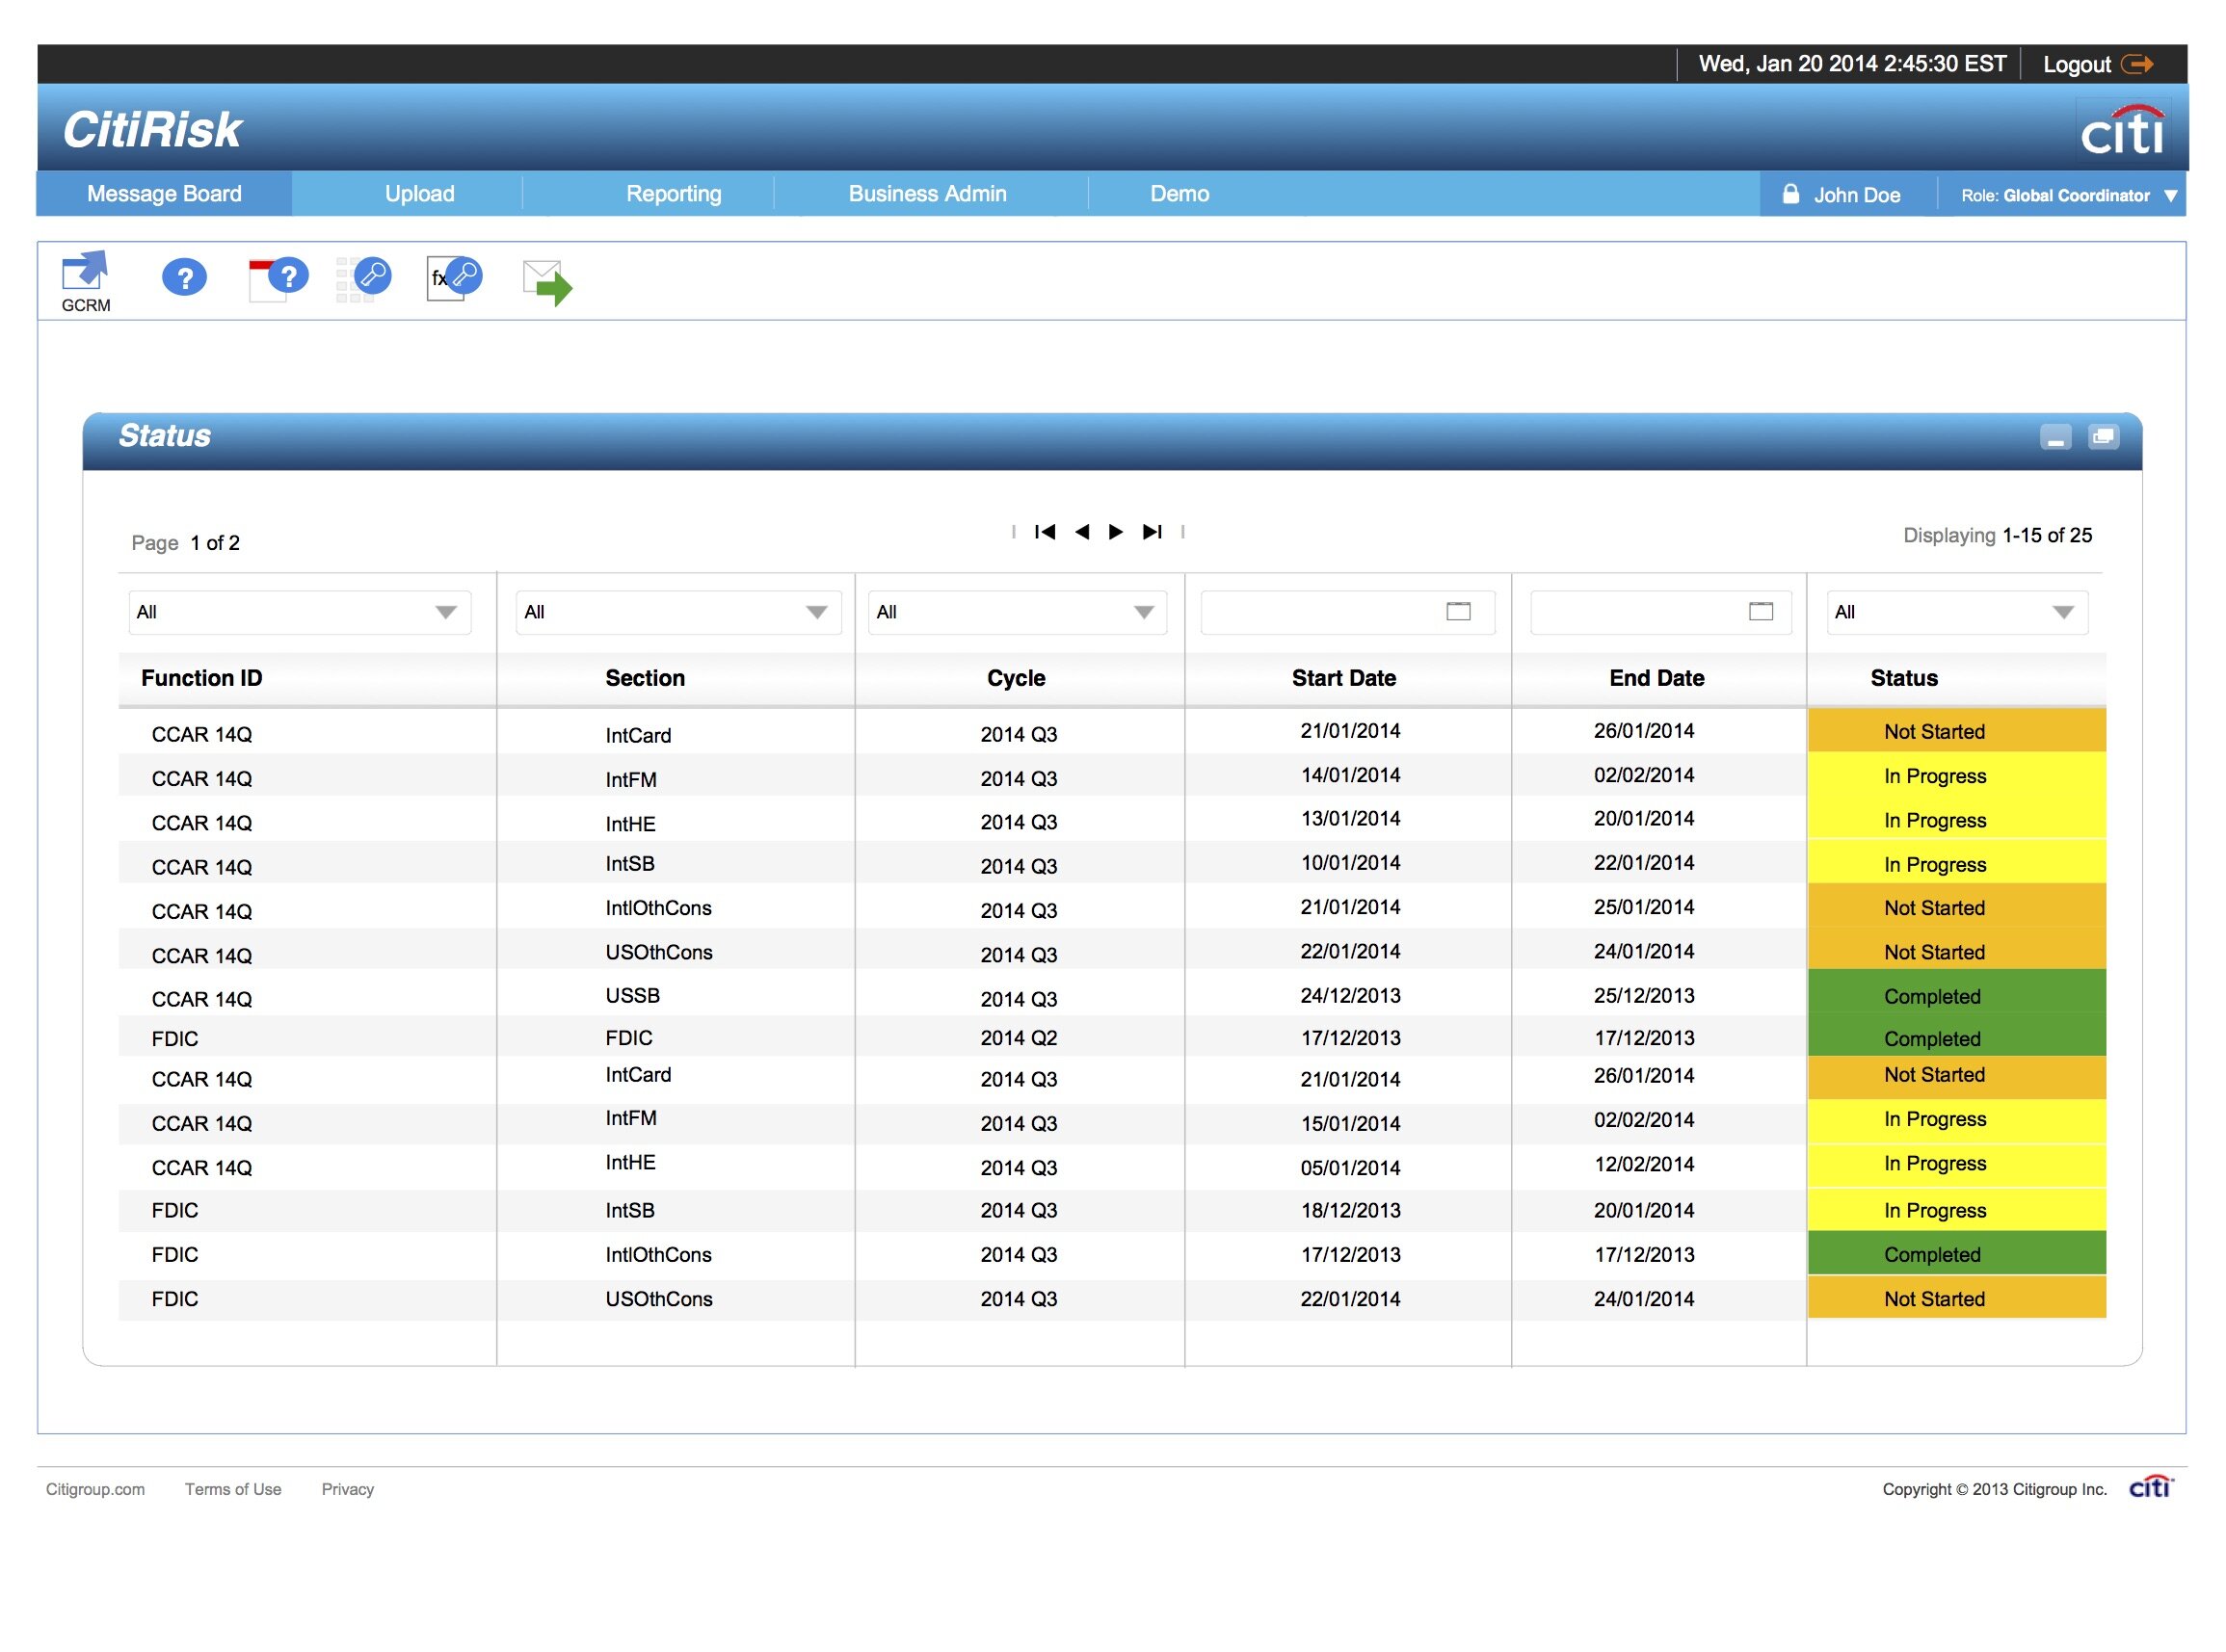Viewport: 2226px width, 1652px height.
Task: Jump to the last page
Action: pyautogui.click(x=1153, y=532)
